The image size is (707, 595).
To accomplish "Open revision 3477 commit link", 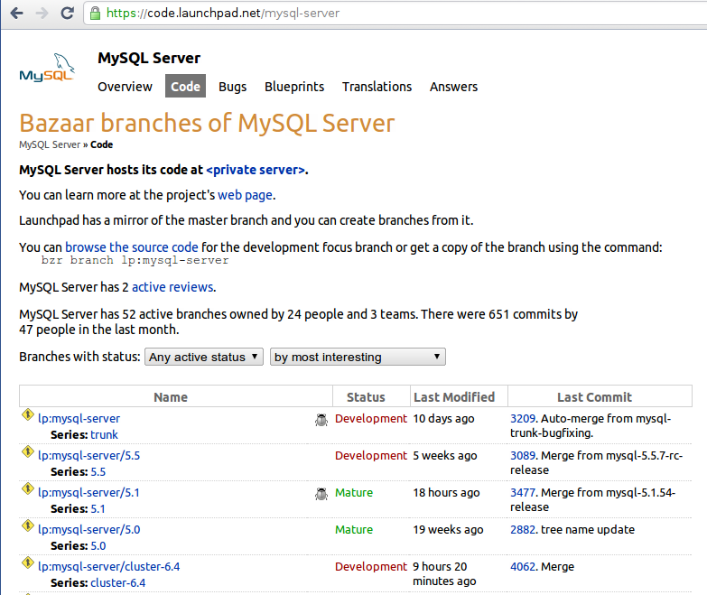I will (x=523, y=493).
